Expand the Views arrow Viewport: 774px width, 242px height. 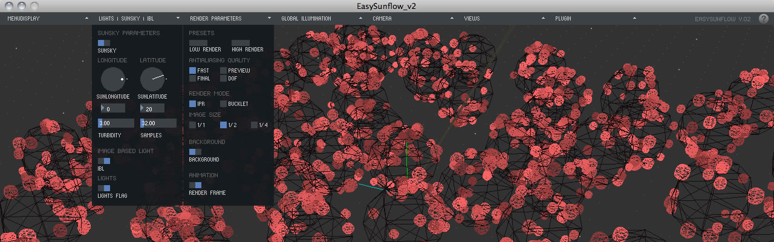pos(543,19)
